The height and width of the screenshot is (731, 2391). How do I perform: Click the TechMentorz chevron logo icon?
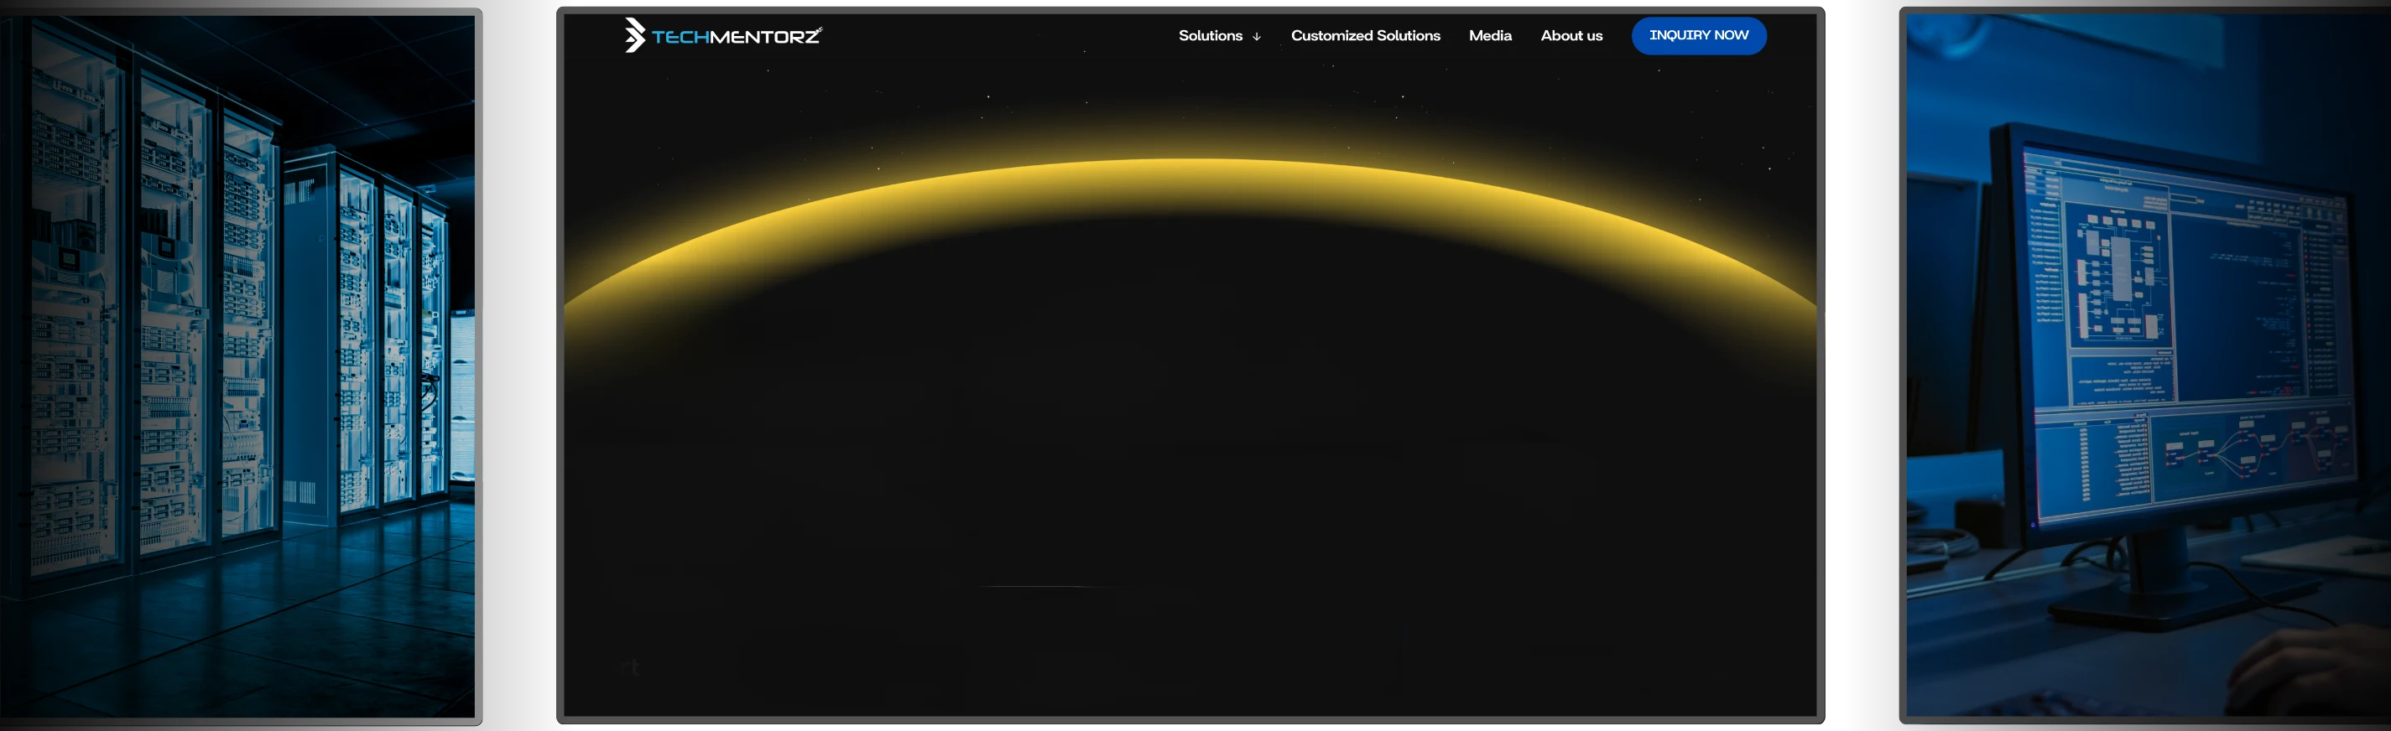point(634,35)
